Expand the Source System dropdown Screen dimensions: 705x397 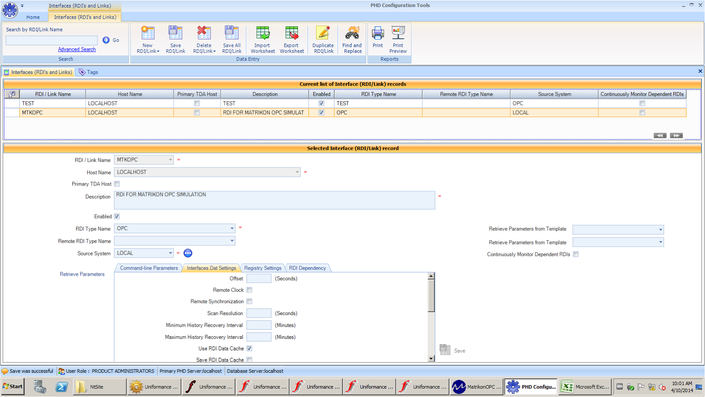[170, 253]
